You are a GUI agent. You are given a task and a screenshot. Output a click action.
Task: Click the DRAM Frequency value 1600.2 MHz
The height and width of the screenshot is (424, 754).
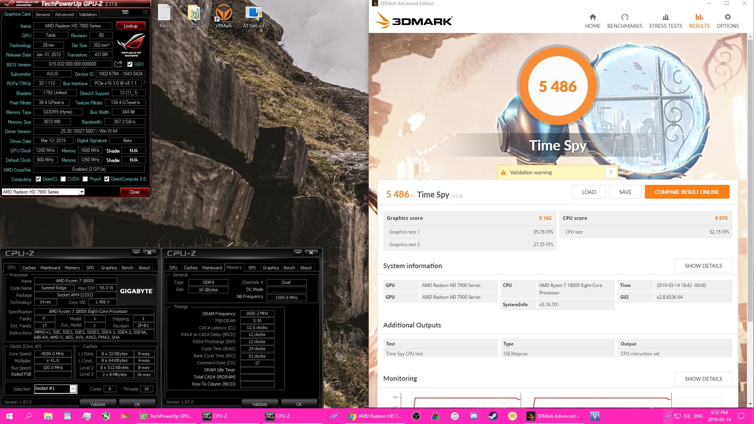click(x=257, y=314)
